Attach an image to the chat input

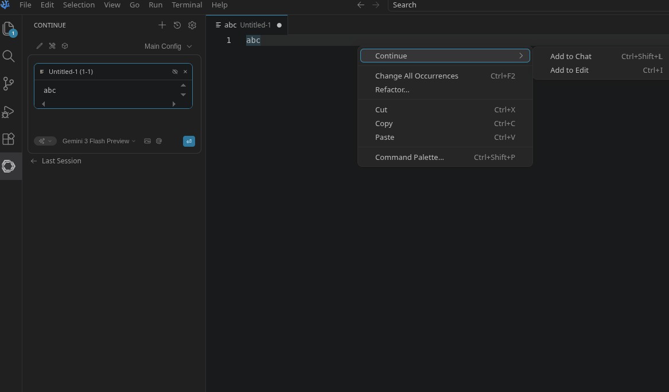(x=147, y=141)
